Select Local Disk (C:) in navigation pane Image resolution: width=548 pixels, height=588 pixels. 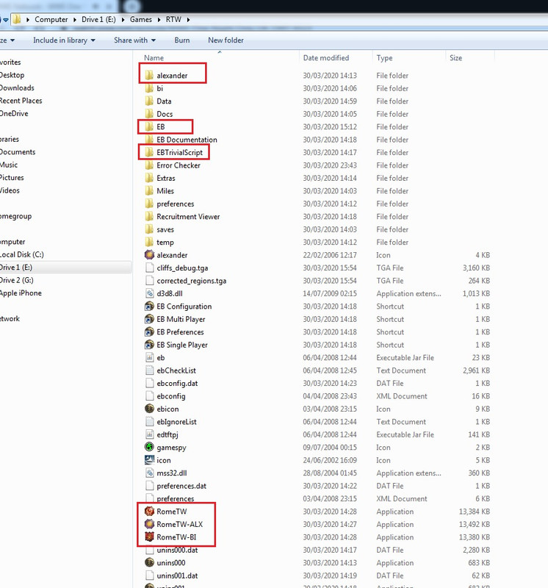tap(22, 254)
